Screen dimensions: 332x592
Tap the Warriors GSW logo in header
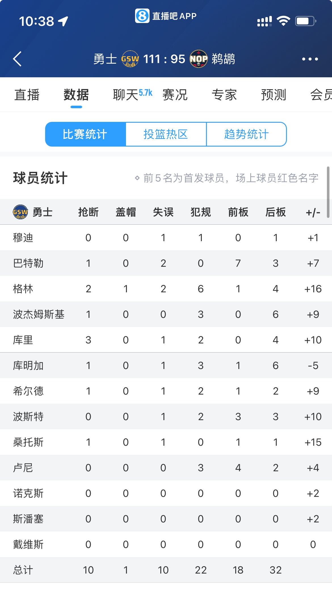click(x=130, y=59)
